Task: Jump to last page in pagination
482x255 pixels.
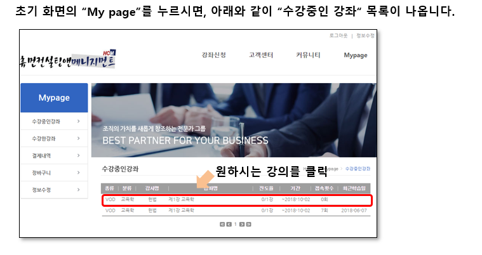Action: tap(249, 224)
